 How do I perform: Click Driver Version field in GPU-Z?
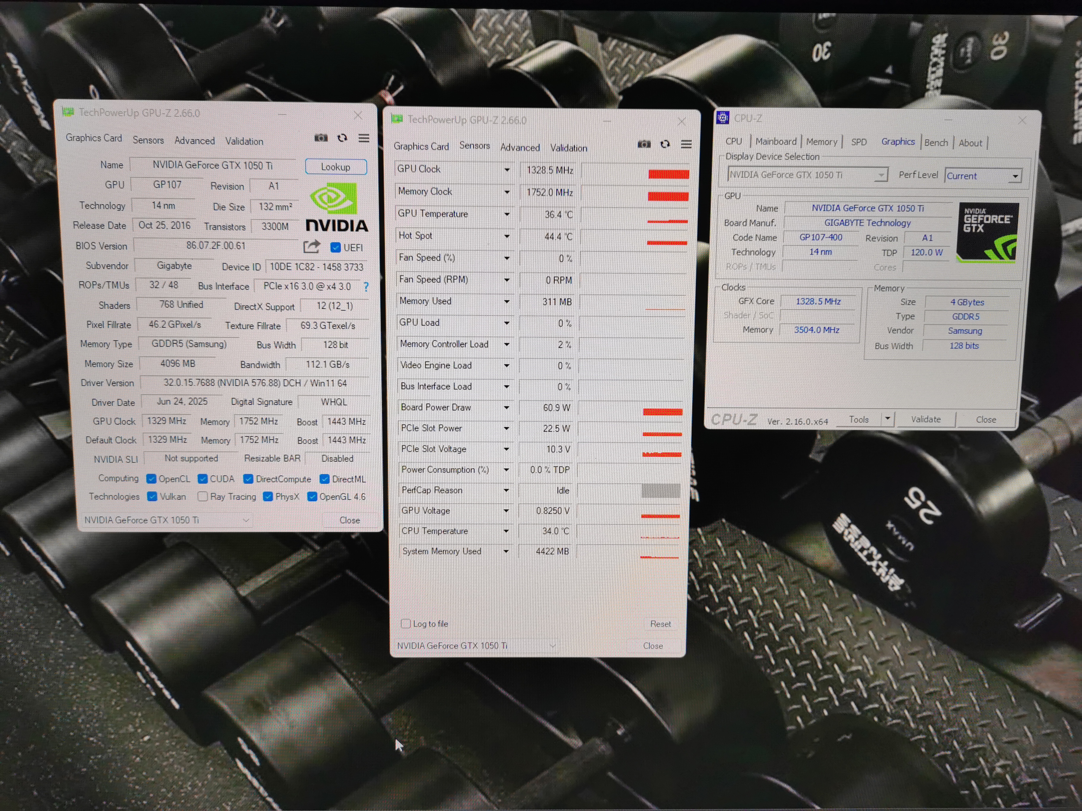255,383
